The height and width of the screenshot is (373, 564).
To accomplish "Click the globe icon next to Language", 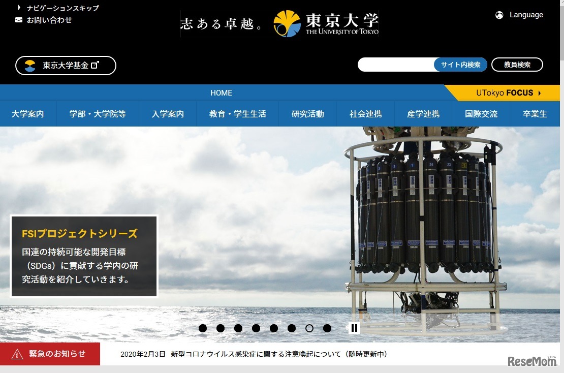I will (x=499, y=15).
